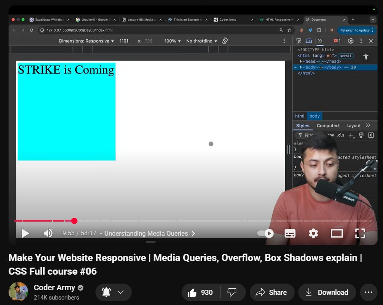Download the video
The image size is (383, 305).
click(327, 292)
